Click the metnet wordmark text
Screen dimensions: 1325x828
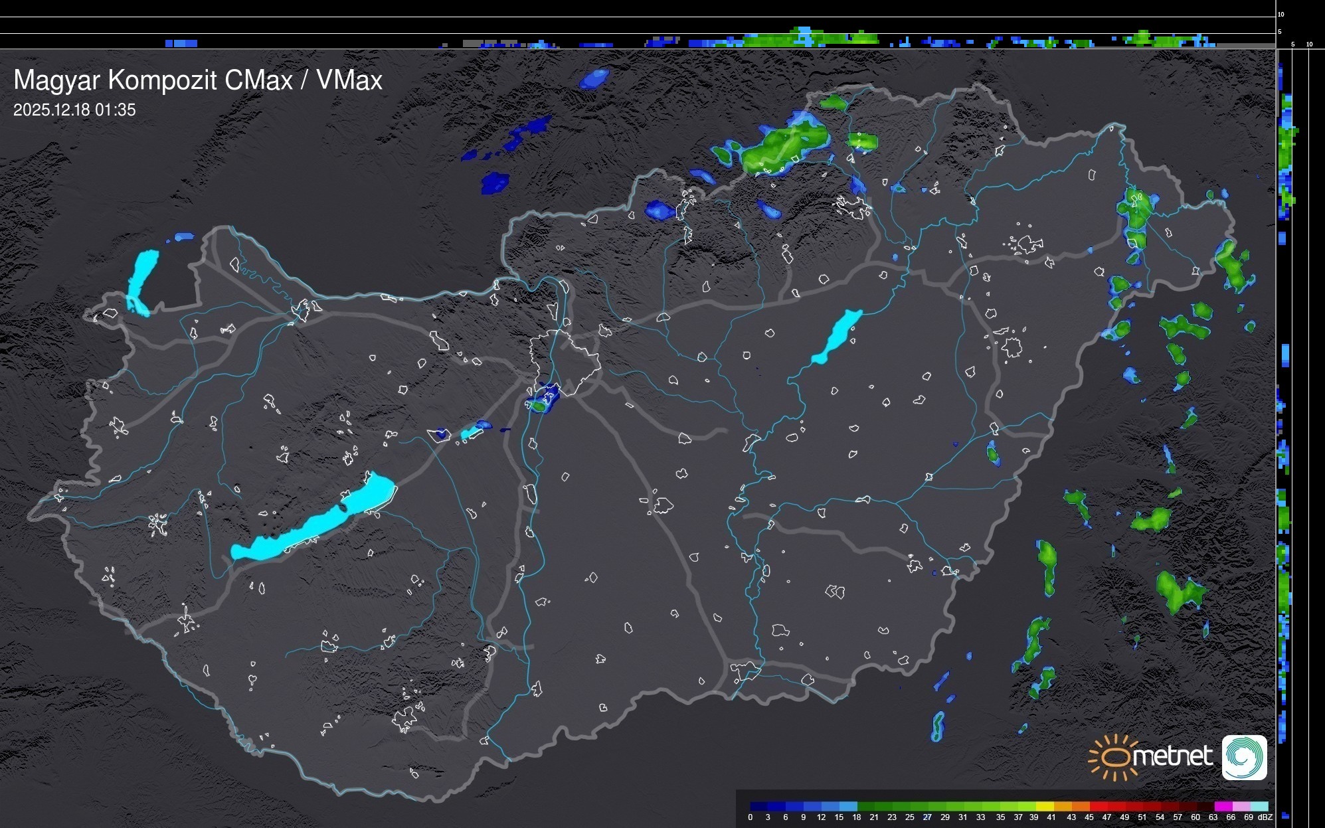pyautogui.click(x=1172, y=756)
